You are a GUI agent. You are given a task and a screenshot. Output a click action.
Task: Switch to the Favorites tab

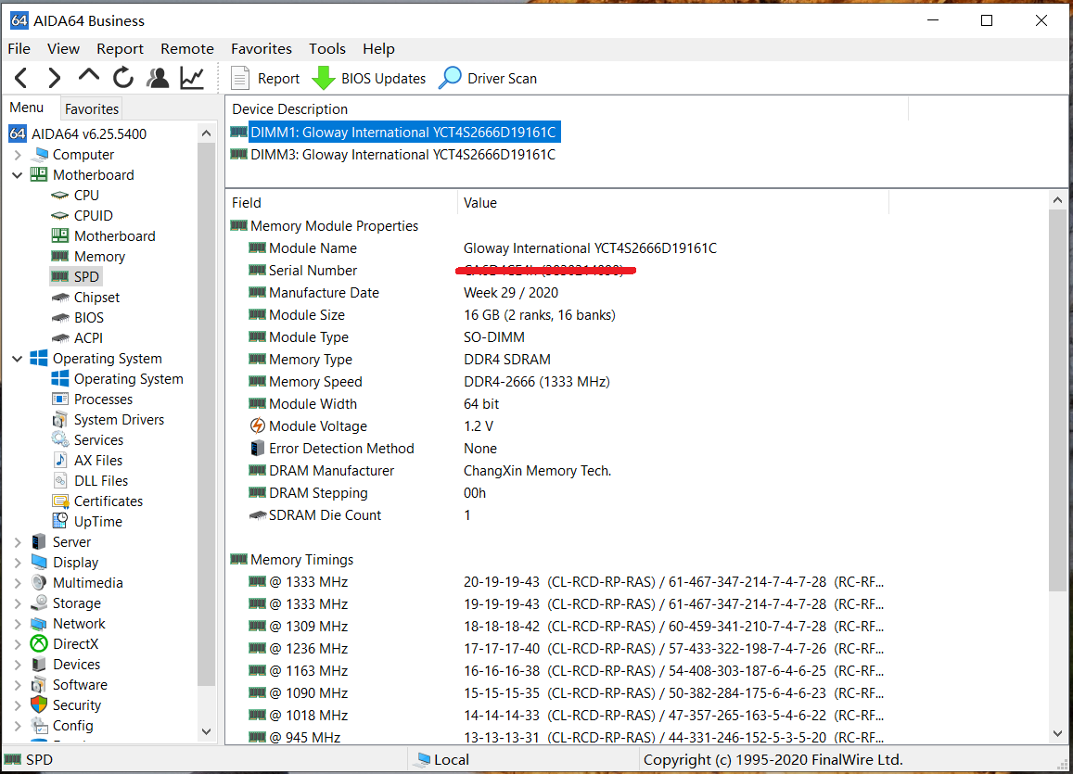pyautogui.click(x=91, y=108)
